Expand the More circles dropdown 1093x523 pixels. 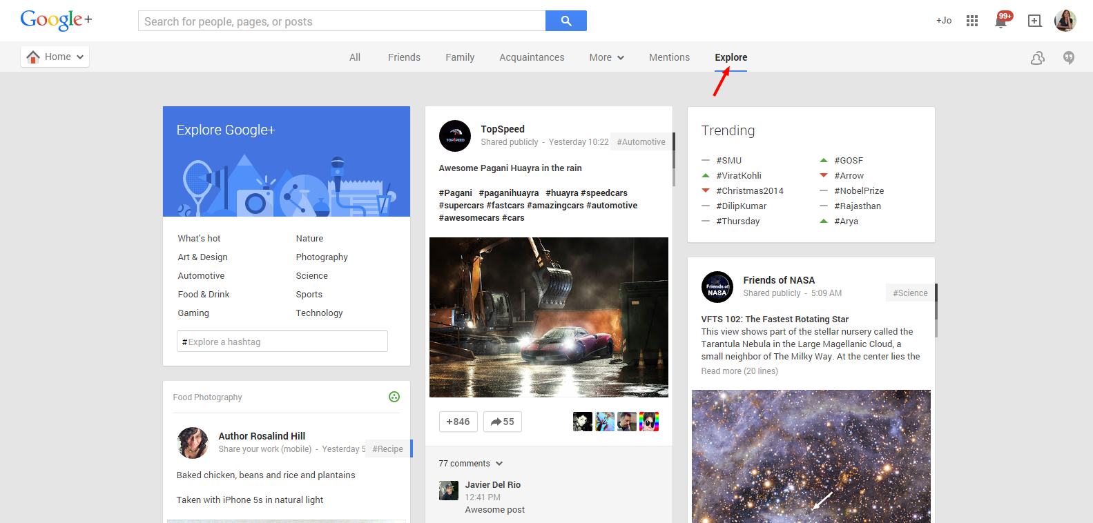[606, 57]
